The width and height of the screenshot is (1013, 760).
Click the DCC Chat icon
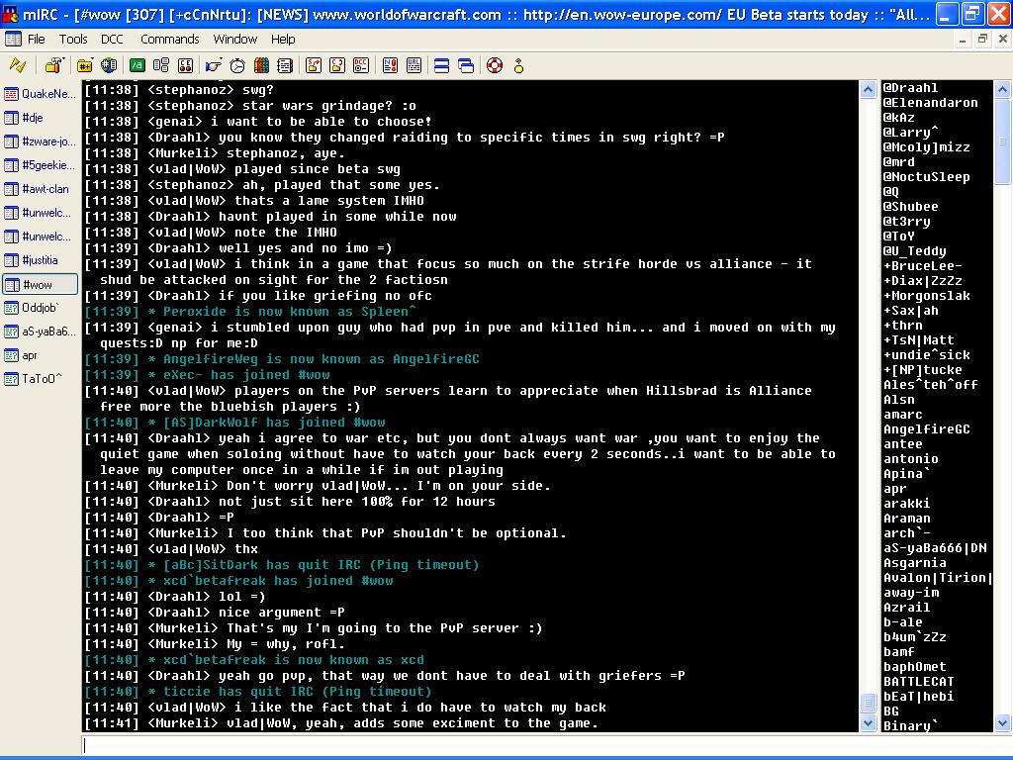pyautogui.click(x=337, y=65)
